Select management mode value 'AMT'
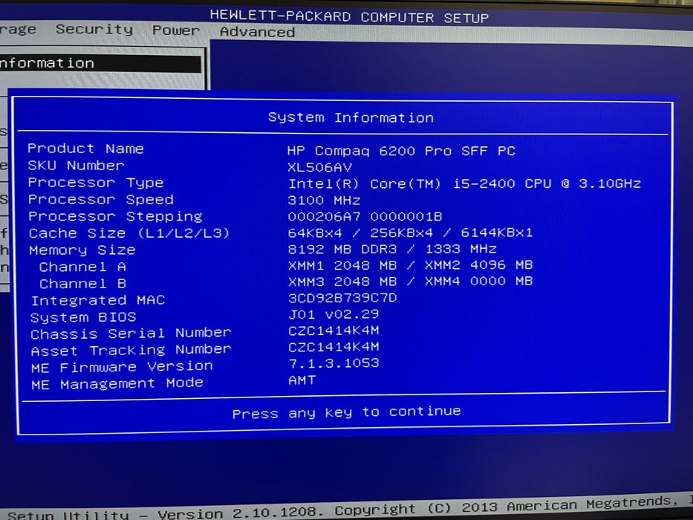Screen dimensions: 693x520 tap(302, 380)
